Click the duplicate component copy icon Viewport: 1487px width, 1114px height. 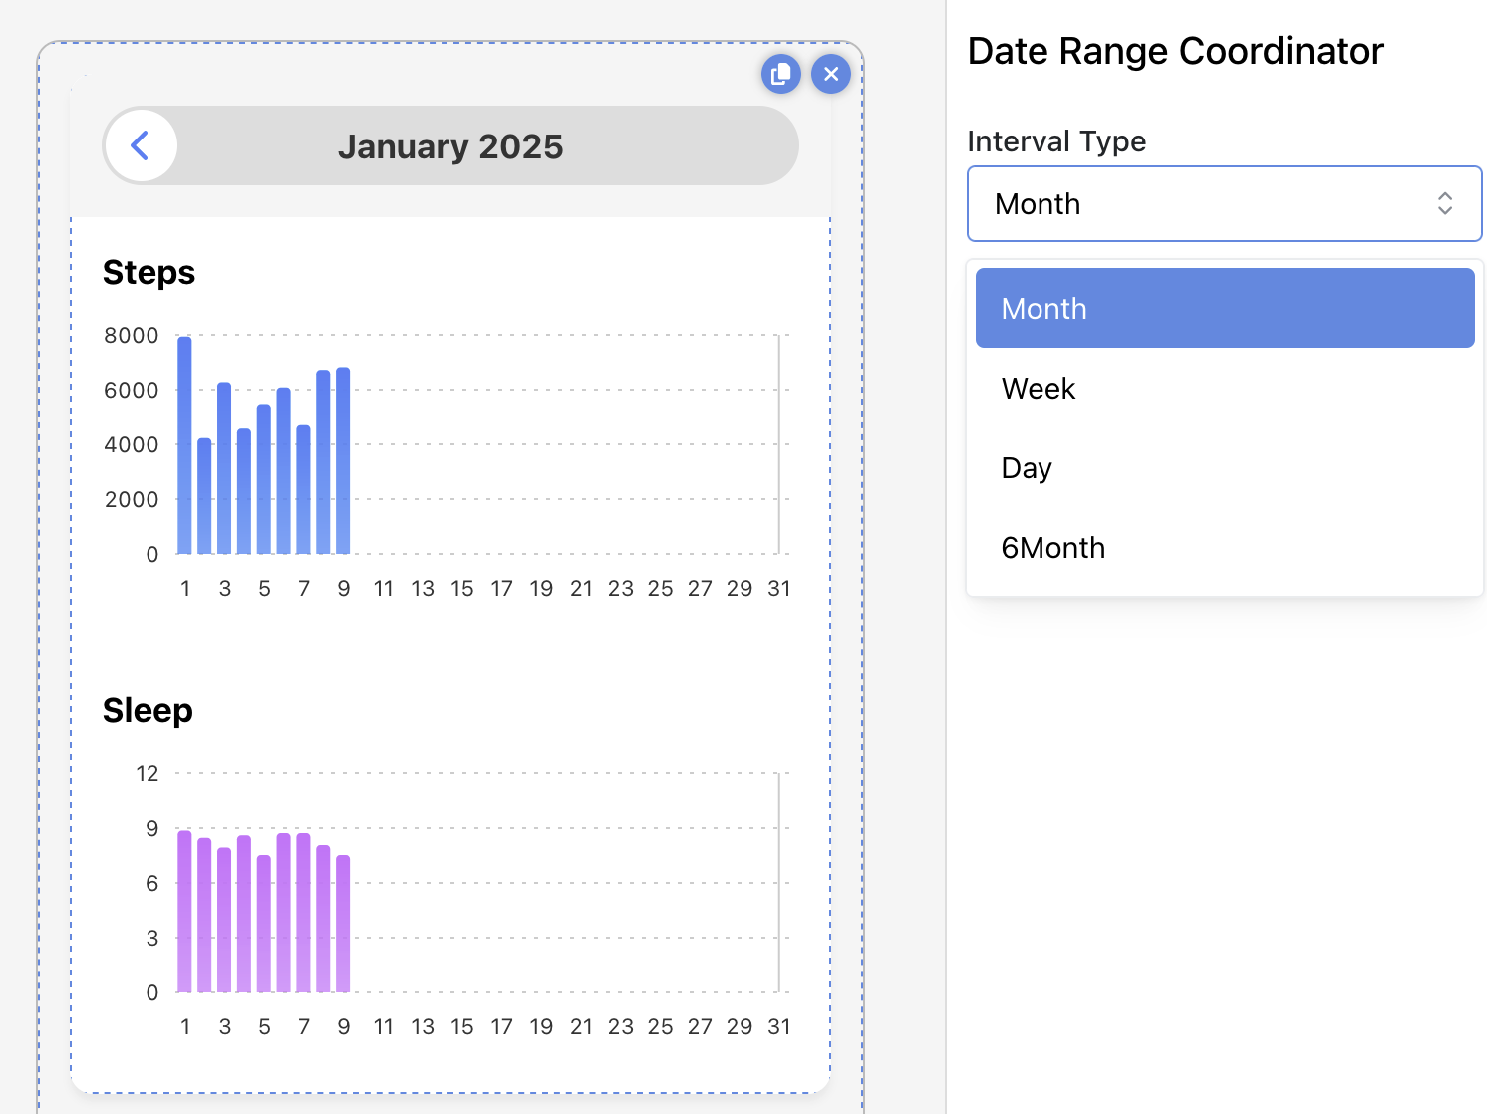point(781,74)
